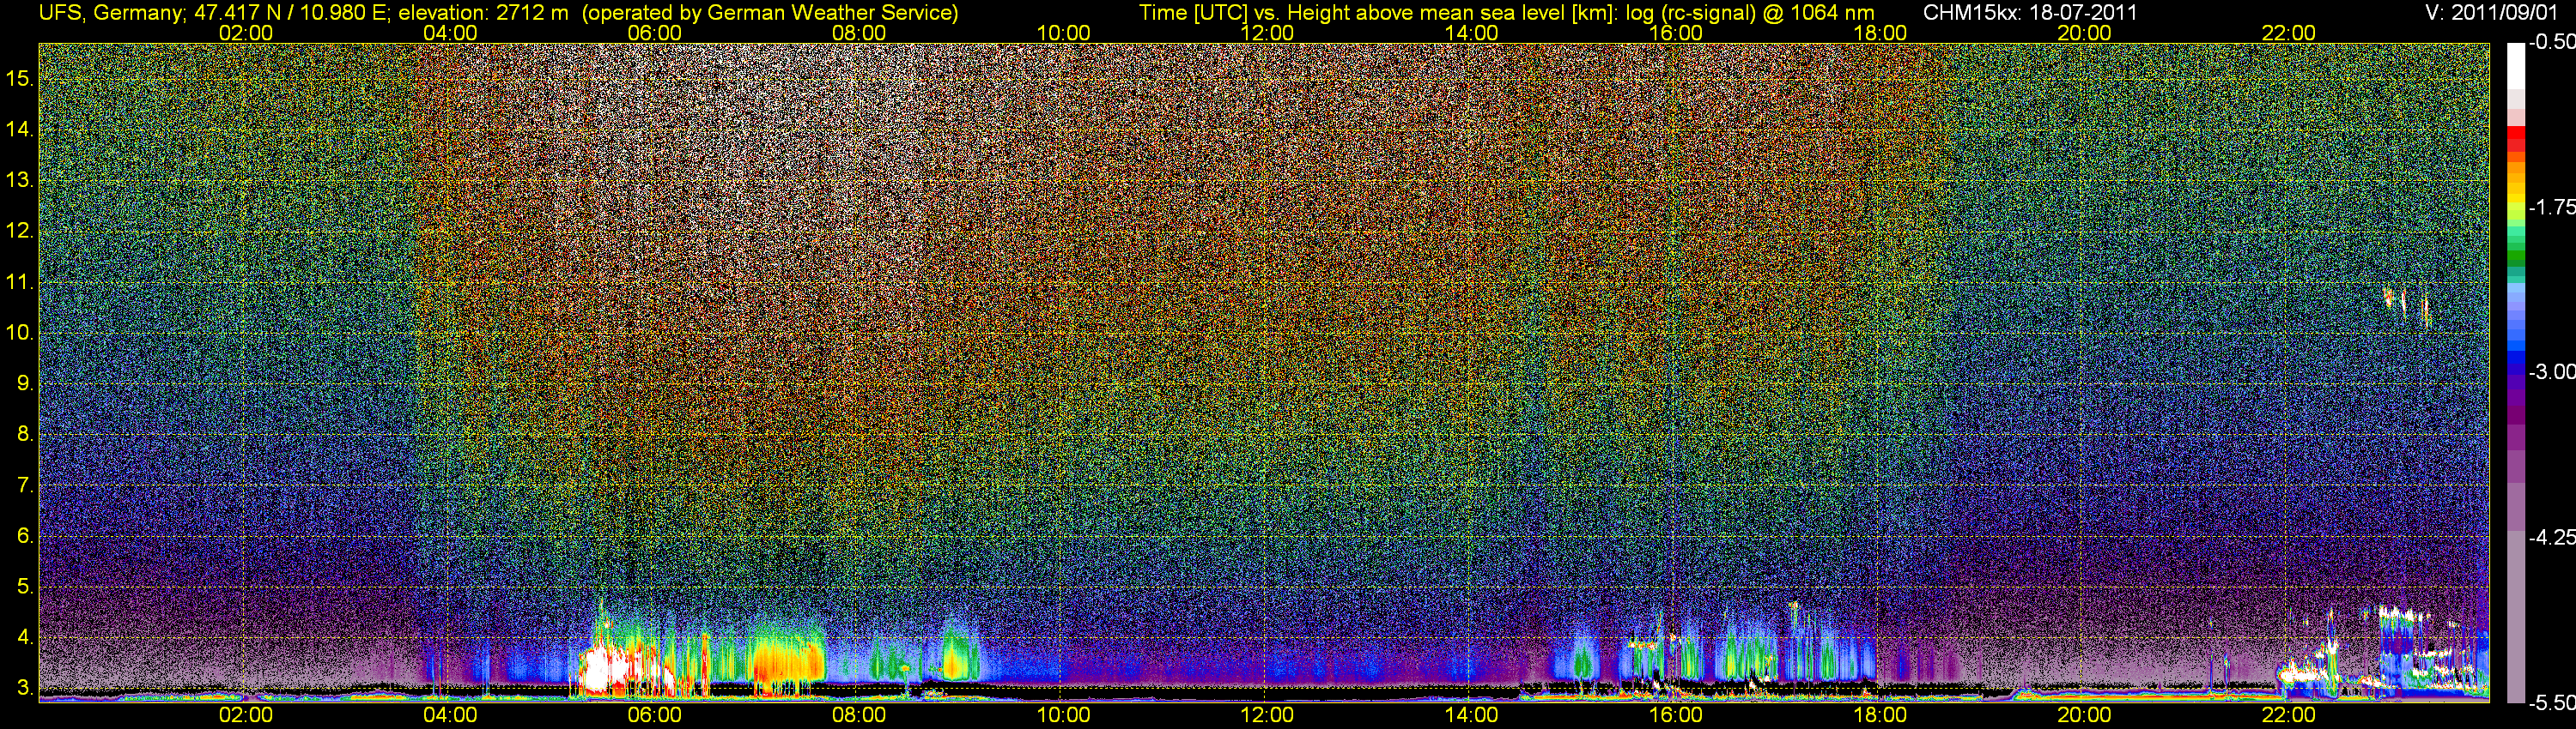Click the small cirrus streaks at 11 km height
The image size is (2576, 729).
(x=2406, y=304)
